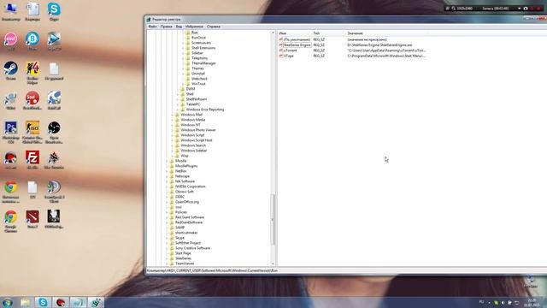Switch to Skype in the taskbar

coord(43,302)
